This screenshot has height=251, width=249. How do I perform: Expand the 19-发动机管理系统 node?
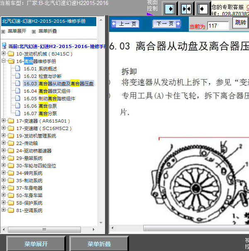tap(4, 135)
